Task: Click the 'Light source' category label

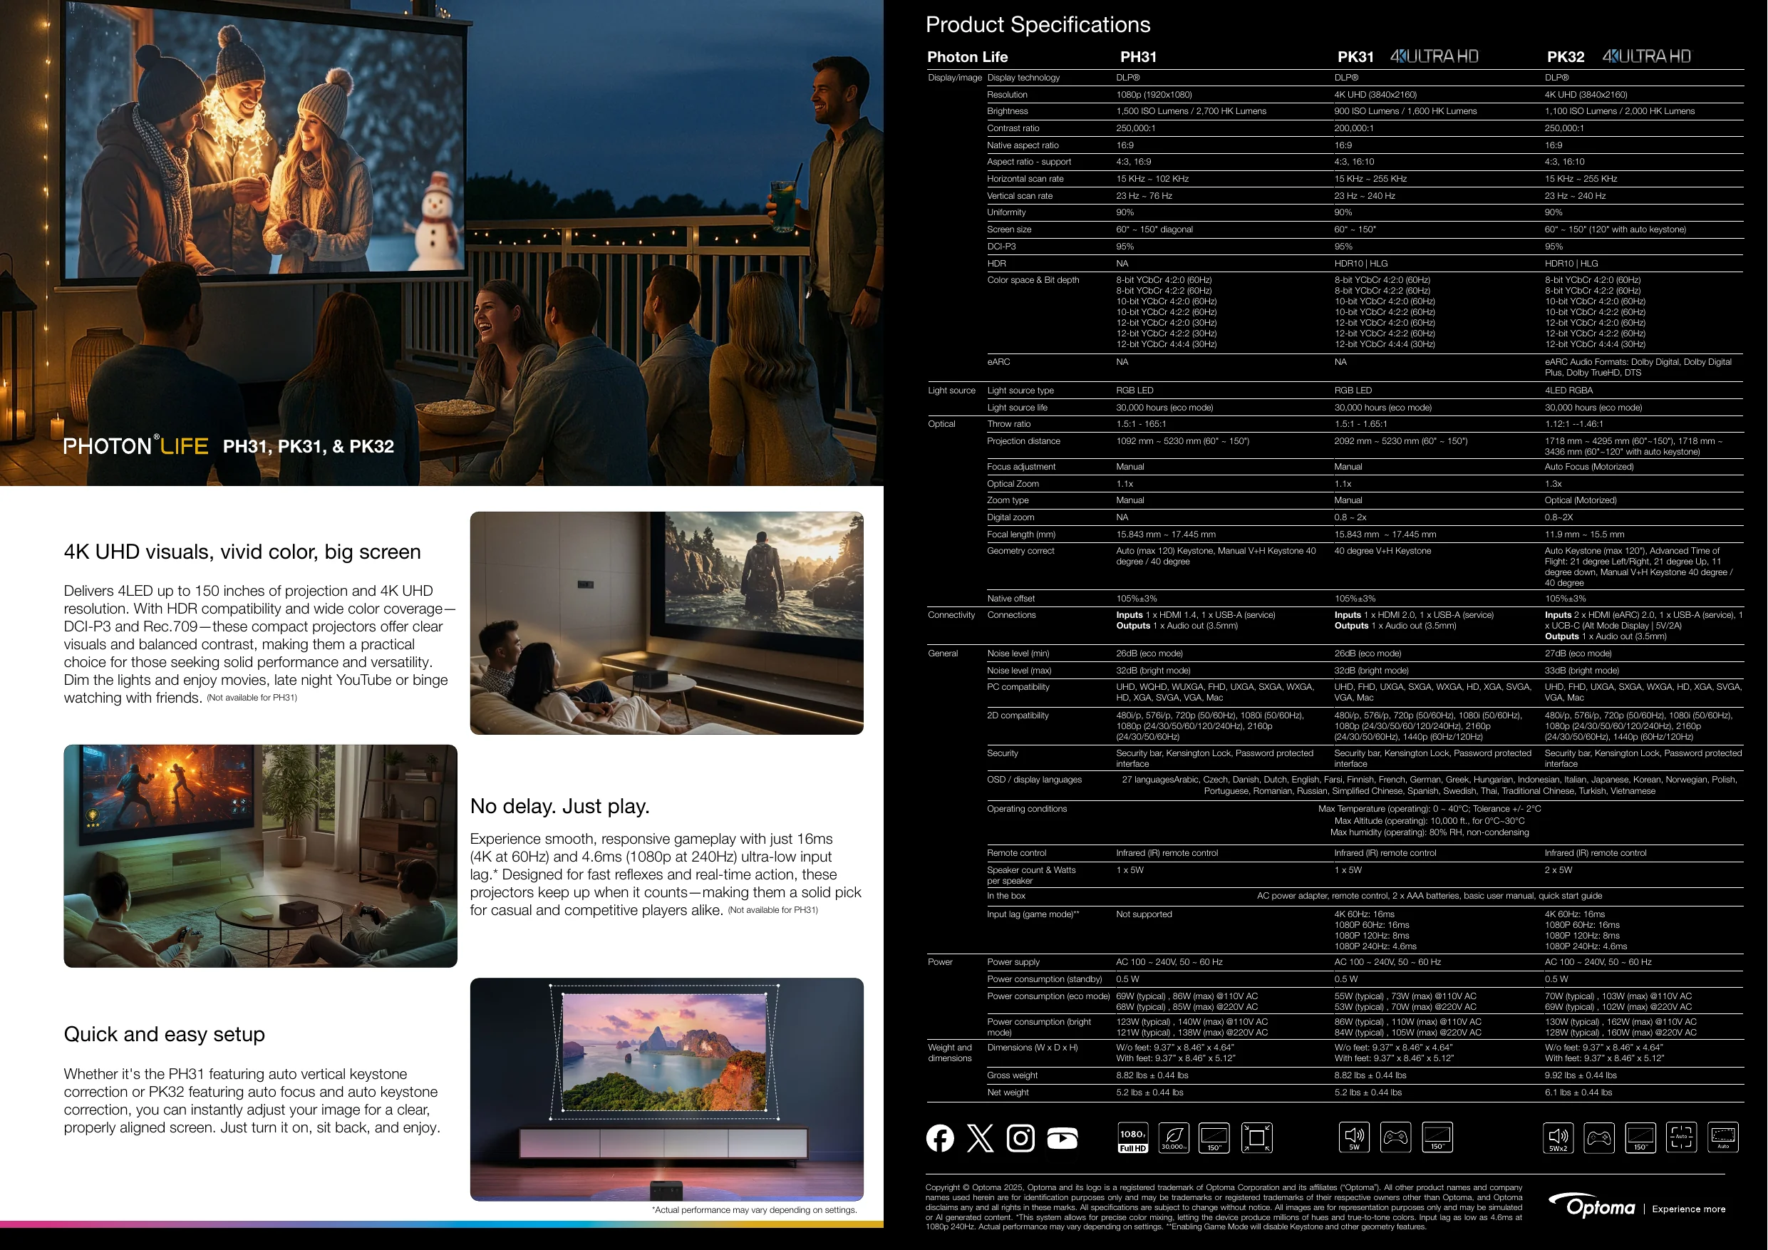Action: (x=952, y=391)
